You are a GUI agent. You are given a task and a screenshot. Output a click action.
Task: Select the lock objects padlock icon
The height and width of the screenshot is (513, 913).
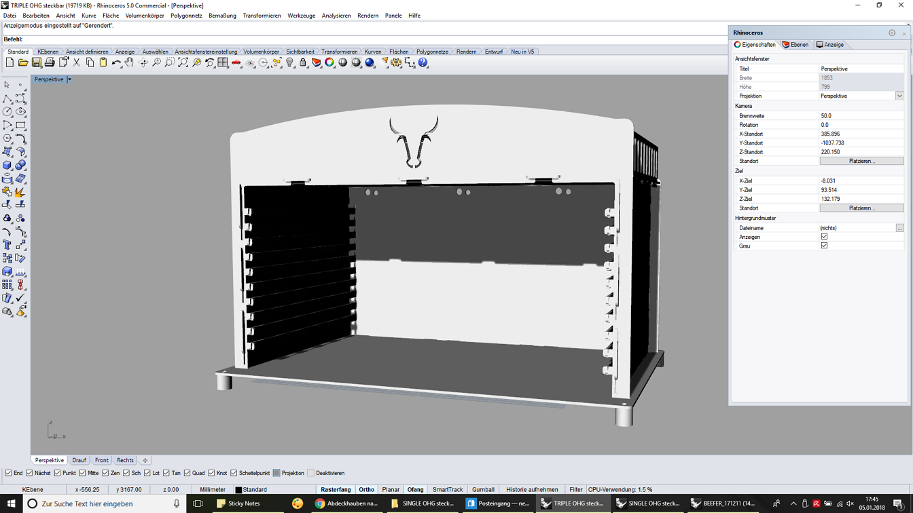(303, 62)
